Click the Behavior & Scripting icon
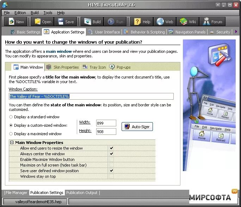 tap(126, 32)
